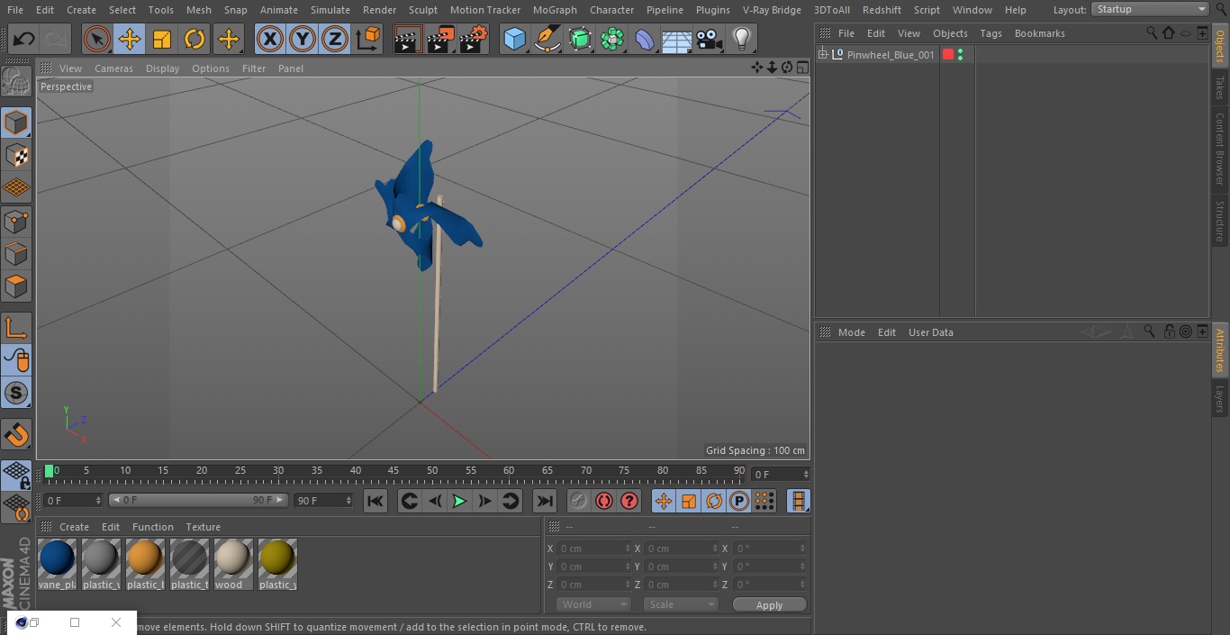Open the Content Browser side tab
Image resolution: width=1230 pixels, height=635 pixels.
click(1220, 149)
